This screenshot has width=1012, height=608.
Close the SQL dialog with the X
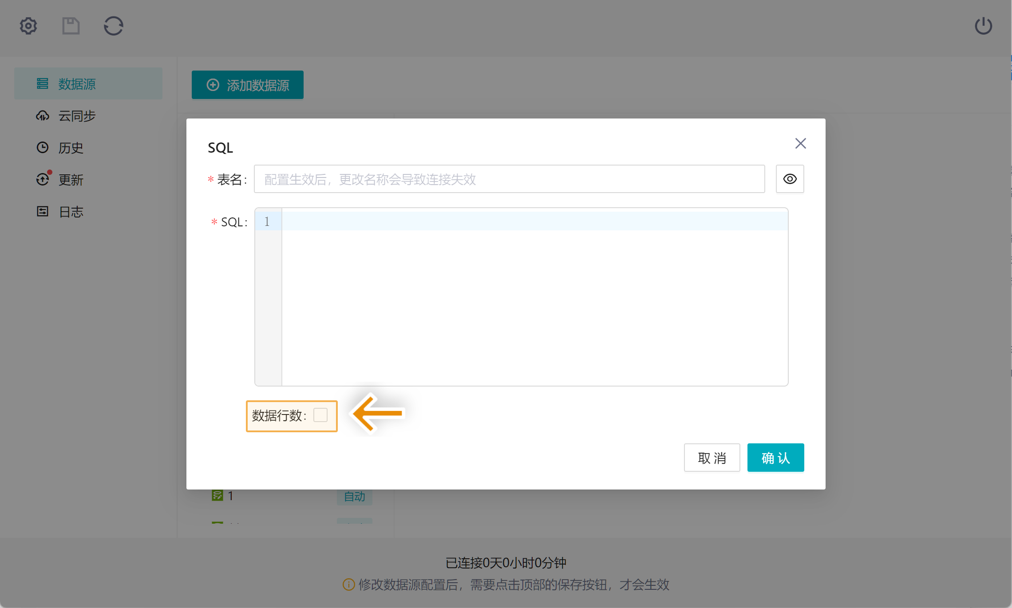click(800, 143)
